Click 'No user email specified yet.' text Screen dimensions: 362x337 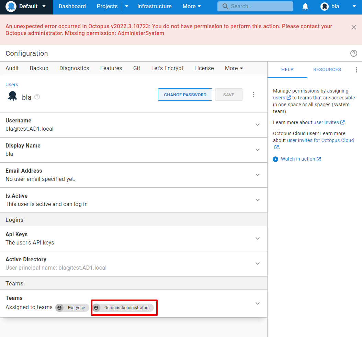tap(41, 179)
